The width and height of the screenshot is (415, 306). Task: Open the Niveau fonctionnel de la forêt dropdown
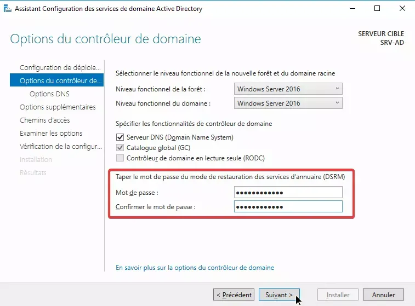(288, 89)
